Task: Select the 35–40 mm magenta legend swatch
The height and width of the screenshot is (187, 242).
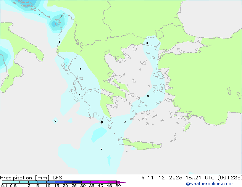Action: pyautogui.click(x=94, y=182)
